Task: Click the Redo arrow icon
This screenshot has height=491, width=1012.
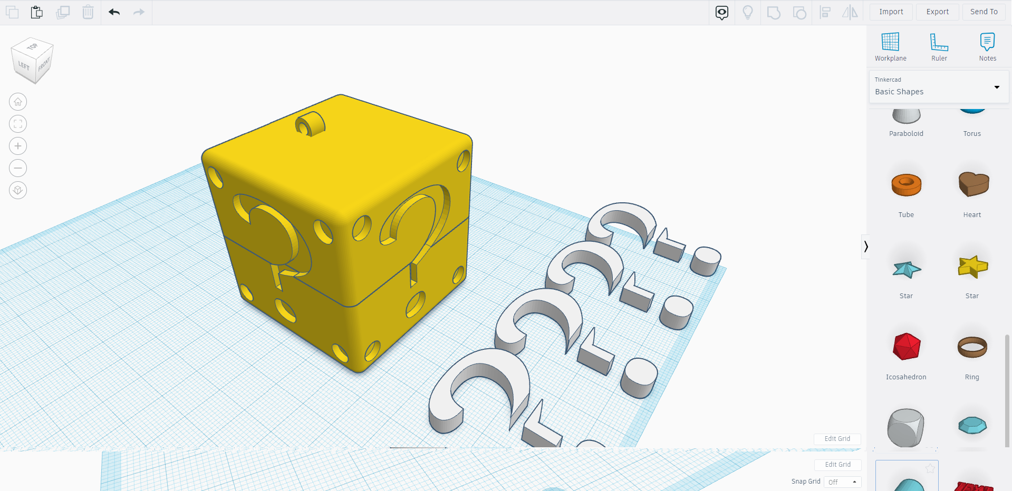Action: (139, 12)
